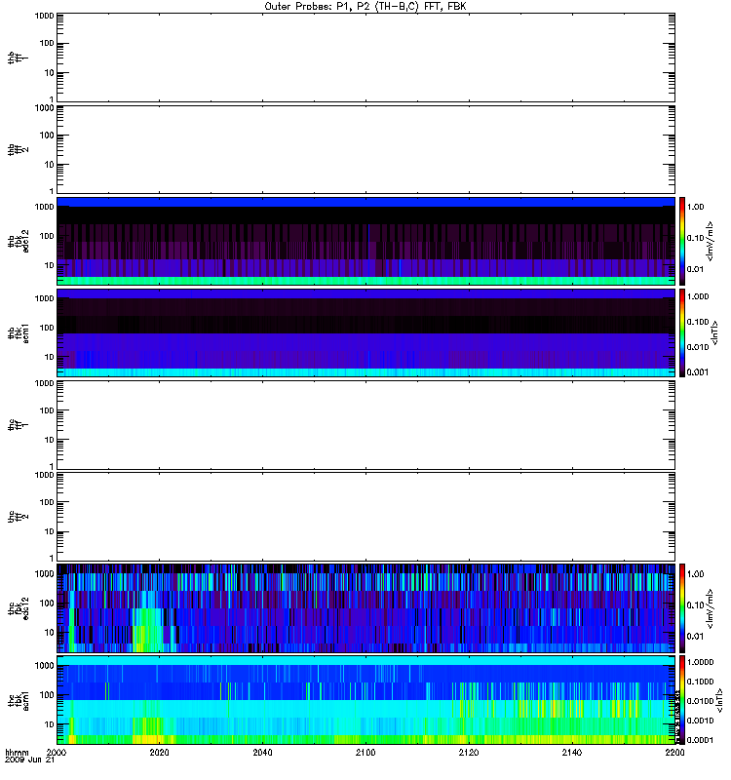
Task: Click the 2000 time axis label
Action: (57, 754)
